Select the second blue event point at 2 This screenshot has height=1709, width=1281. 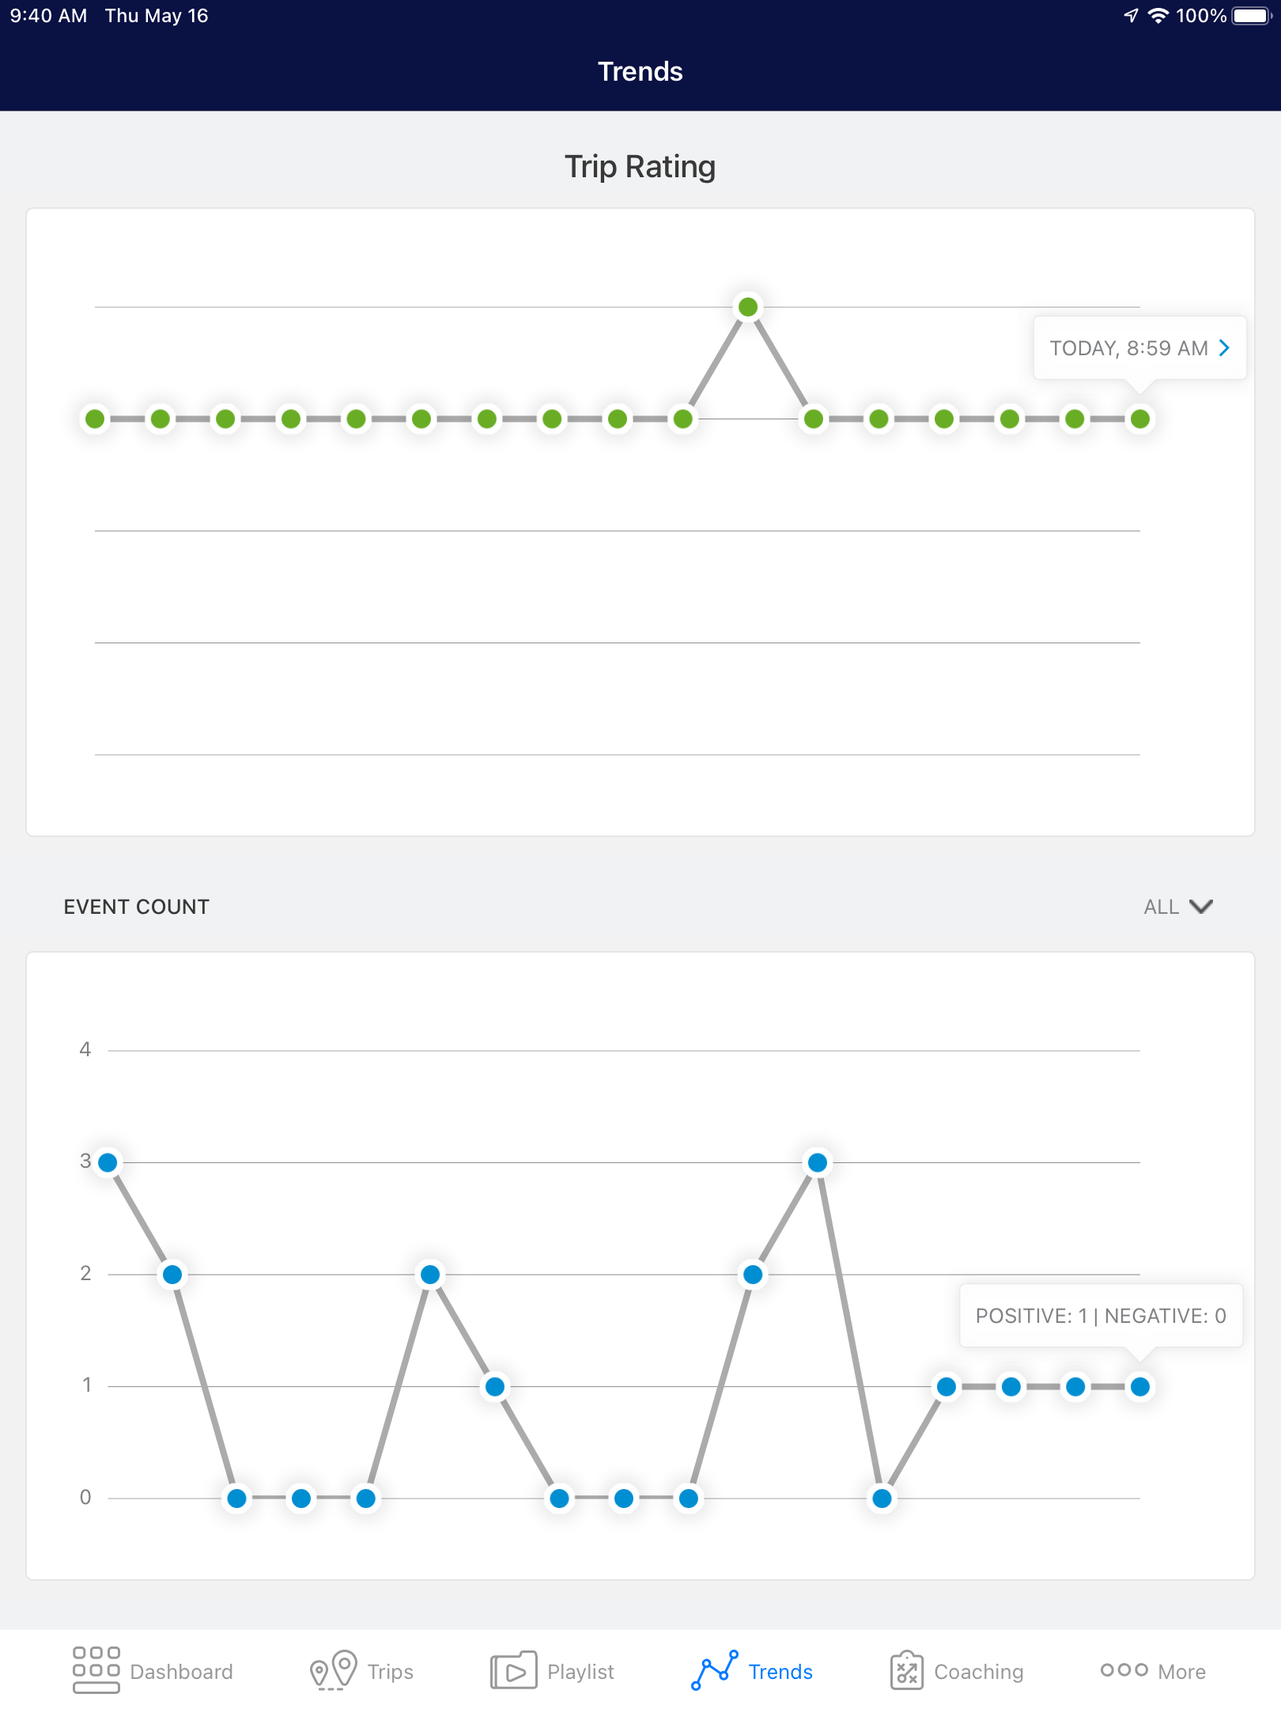coord(172,1275)
